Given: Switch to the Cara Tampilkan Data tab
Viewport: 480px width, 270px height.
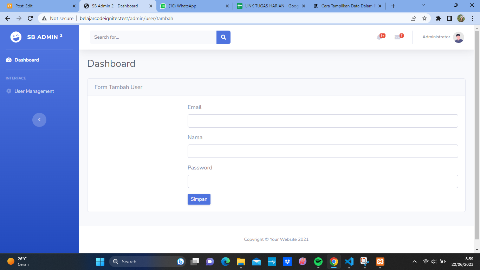Looking at the screenshot, I should pyautogui.click(x=348, y=6).
